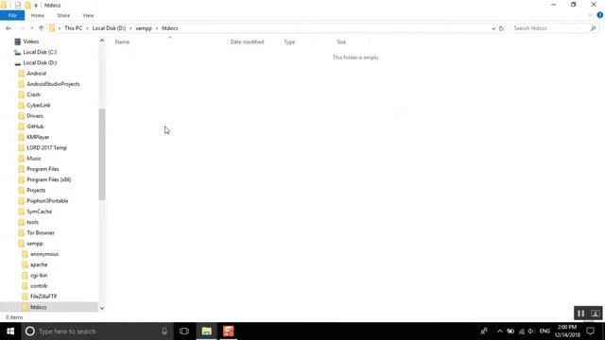Image resolution: width=605 pixels, height=340 pixels.
Task: Select Videos in navigation pane
Action: 31,42
